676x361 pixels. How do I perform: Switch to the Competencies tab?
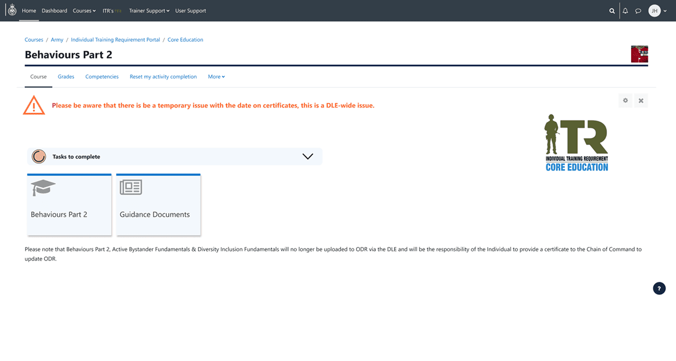[102, 77]
